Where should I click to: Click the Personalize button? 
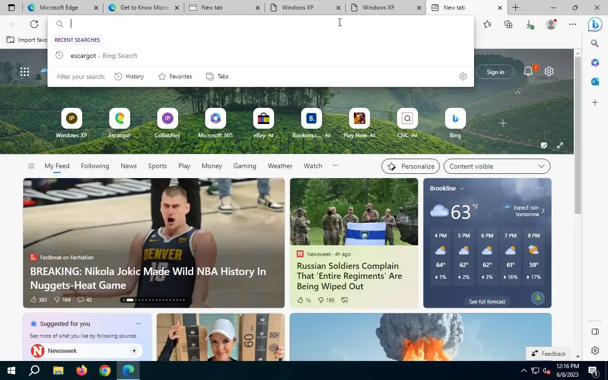(410, 166)
